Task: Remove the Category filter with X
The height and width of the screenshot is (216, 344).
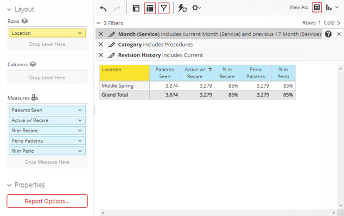Action: click(x=101, y=45)
